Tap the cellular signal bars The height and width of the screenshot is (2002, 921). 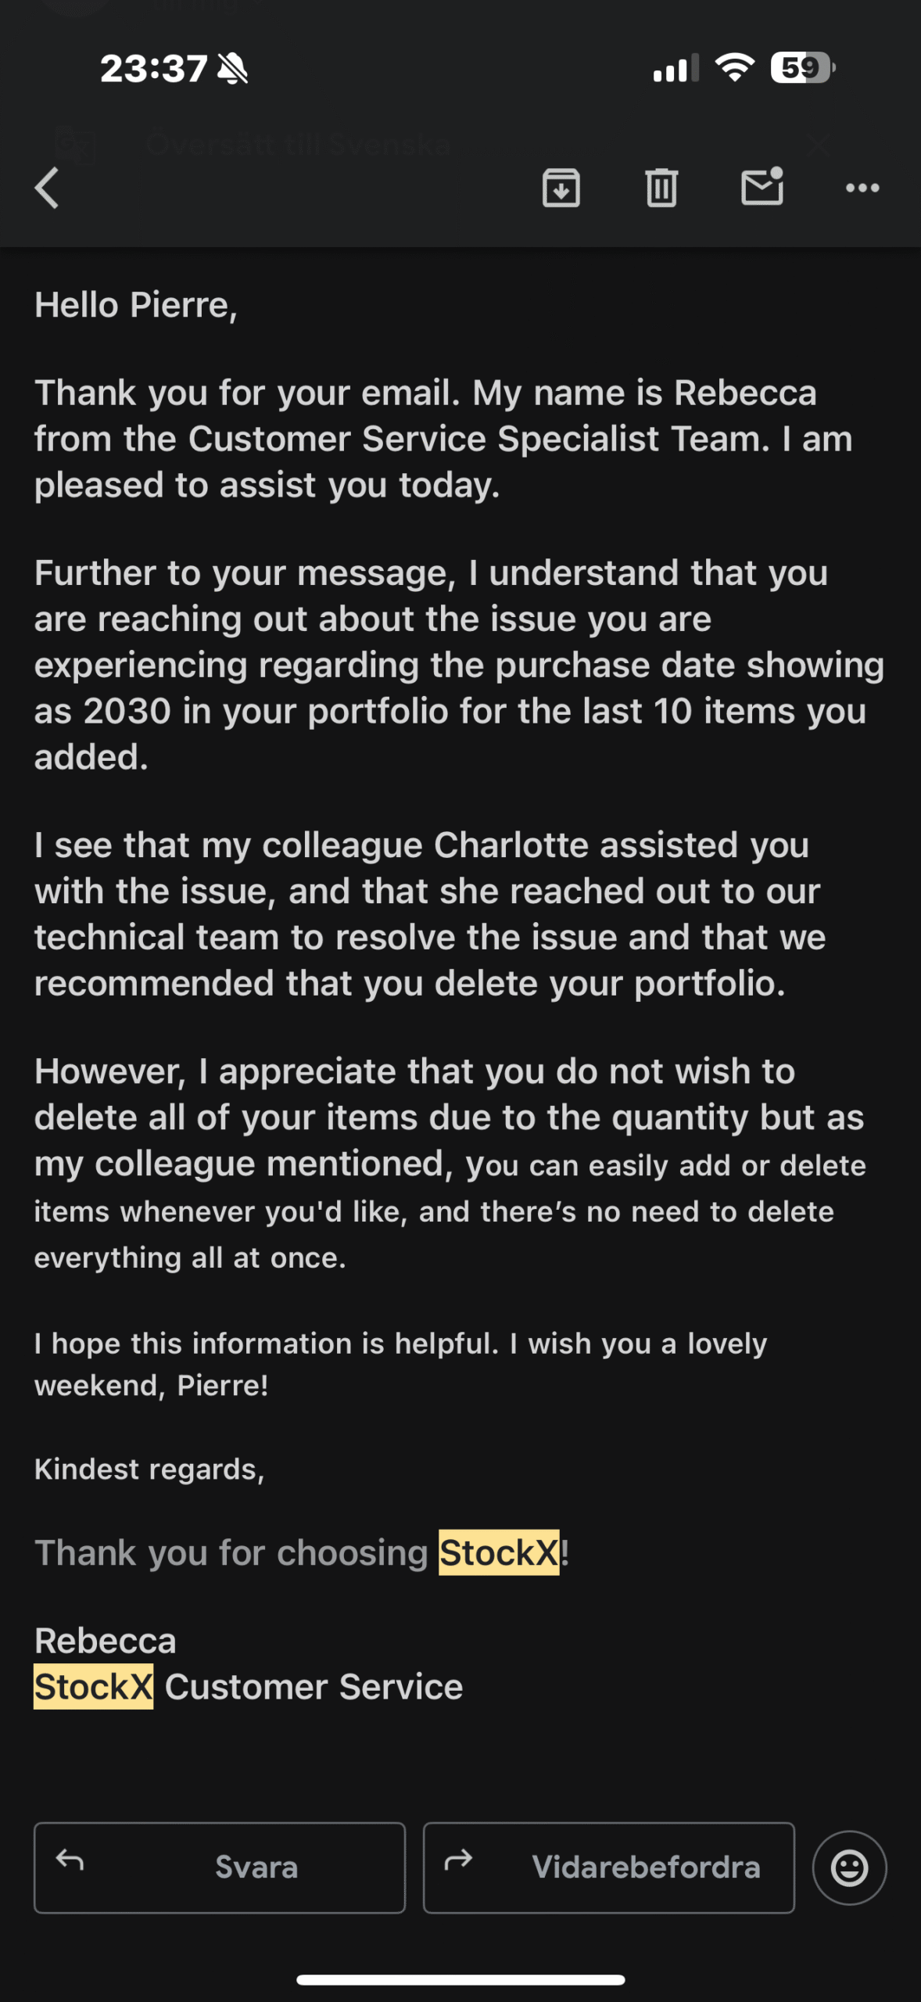pyautogui.click(x=676, y=69)
